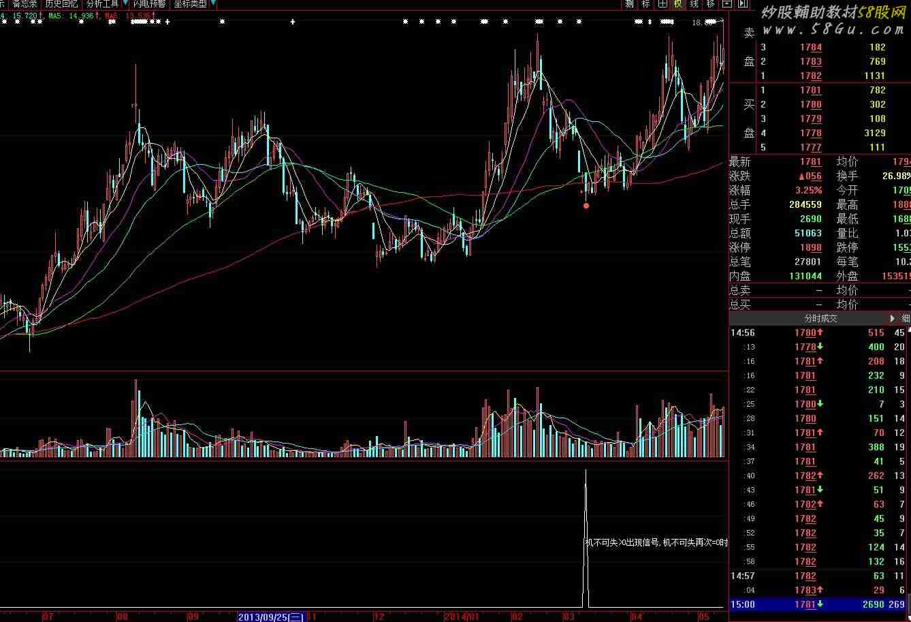Screen dimensions: 911x622
Task: Click the red signal dot below candlesticks
Action: point(586,205)
